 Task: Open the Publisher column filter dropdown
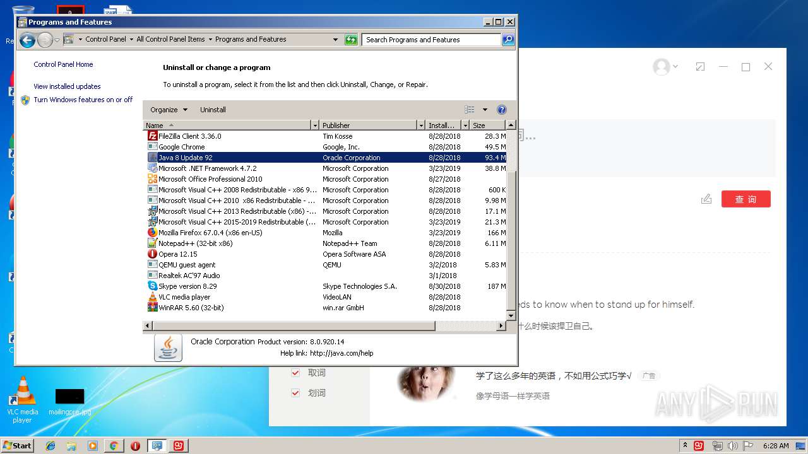point(421,125)
